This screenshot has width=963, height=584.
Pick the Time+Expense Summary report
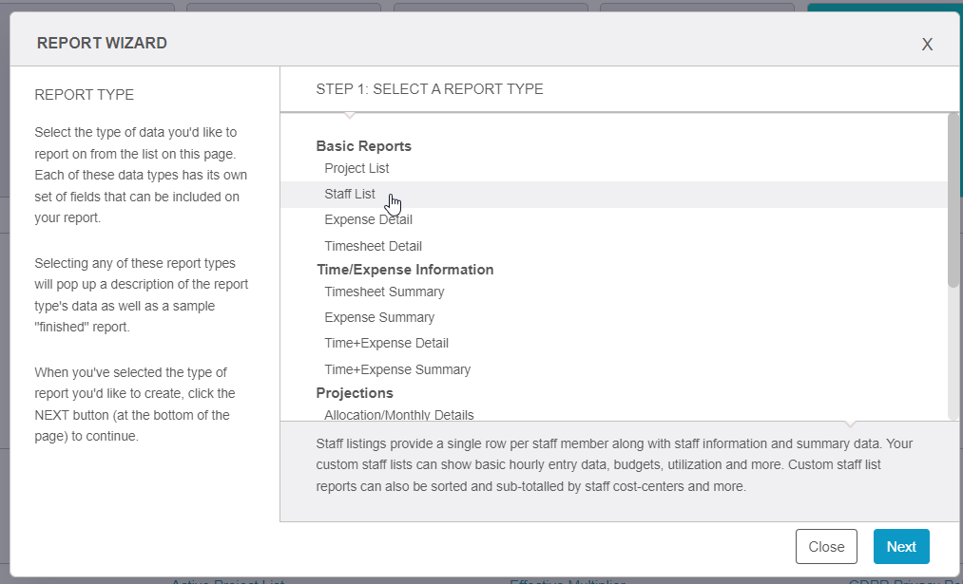[x=397, y=369]
